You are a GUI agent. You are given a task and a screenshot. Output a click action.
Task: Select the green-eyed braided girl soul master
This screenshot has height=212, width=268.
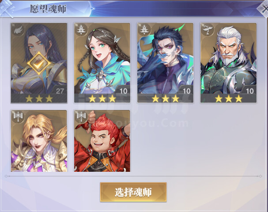tap(102, 63)
